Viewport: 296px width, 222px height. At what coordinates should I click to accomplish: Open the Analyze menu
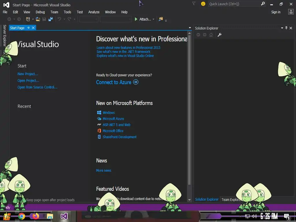point(94,12)
